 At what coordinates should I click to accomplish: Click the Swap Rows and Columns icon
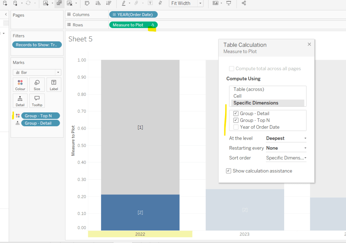pos(87,3)
